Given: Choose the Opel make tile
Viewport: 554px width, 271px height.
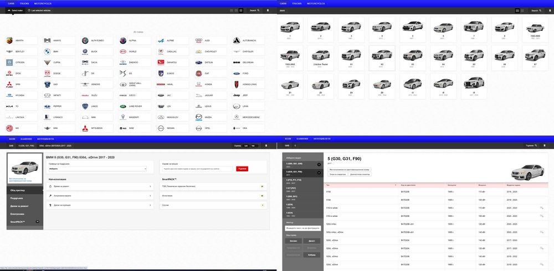Looking at the screenshot, I should [x=211, y=128].
